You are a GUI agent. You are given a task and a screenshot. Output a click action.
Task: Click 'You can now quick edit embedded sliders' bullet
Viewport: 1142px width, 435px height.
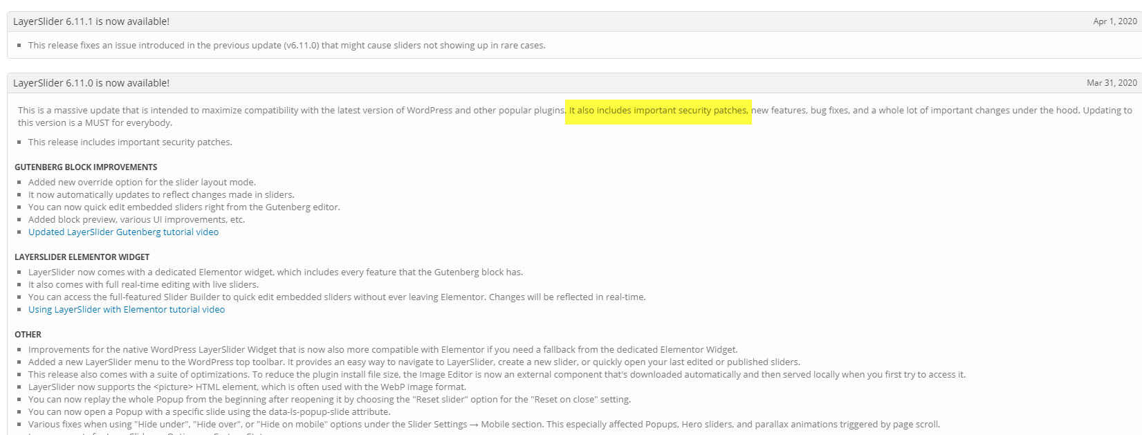tap(184, 207)
